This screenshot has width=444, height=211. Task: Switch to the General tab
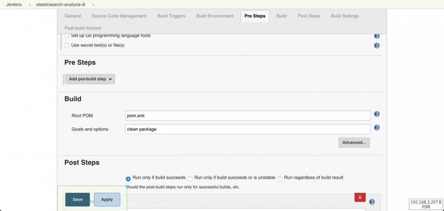point(72,16)
